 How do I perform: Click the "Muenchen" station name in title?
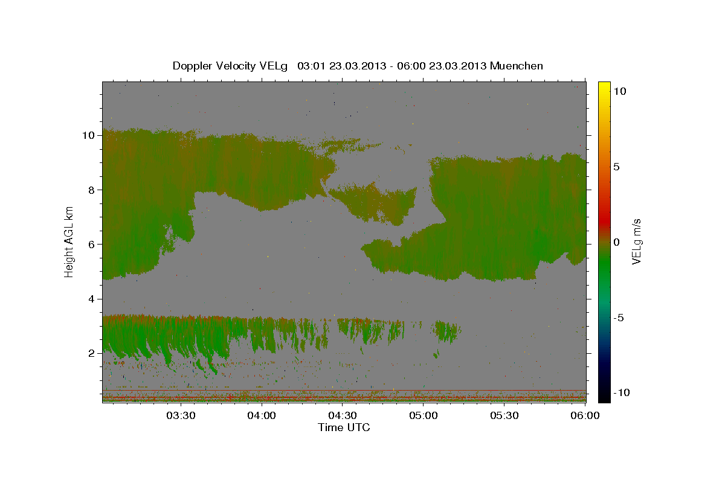[x=517, y=66]
